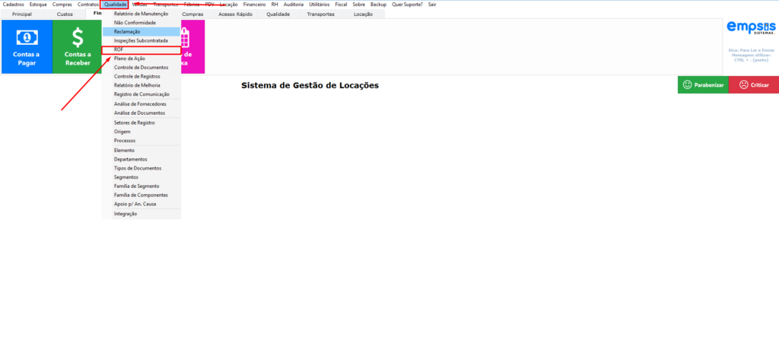Select ROF from the Qualidade menu
779x356 pixels.
click(119, 49)
